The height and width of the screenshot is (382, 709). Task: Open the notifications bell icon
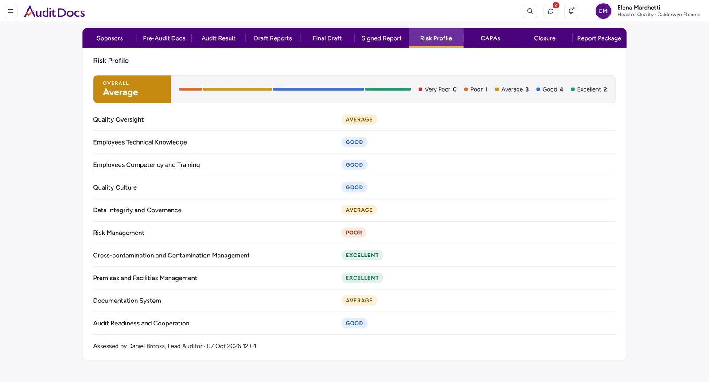tap(571, 11)
